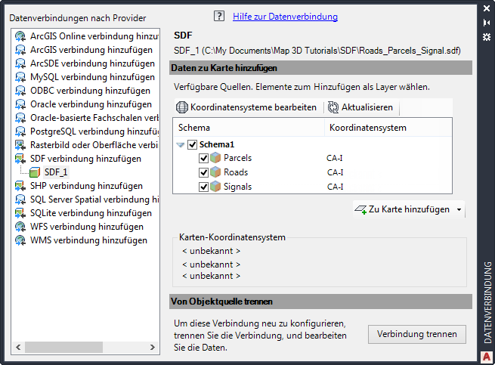Click the ArcGIS verbindung hinzufügen icon
This screenshot has height=365, width=495.
pos(20,50)
